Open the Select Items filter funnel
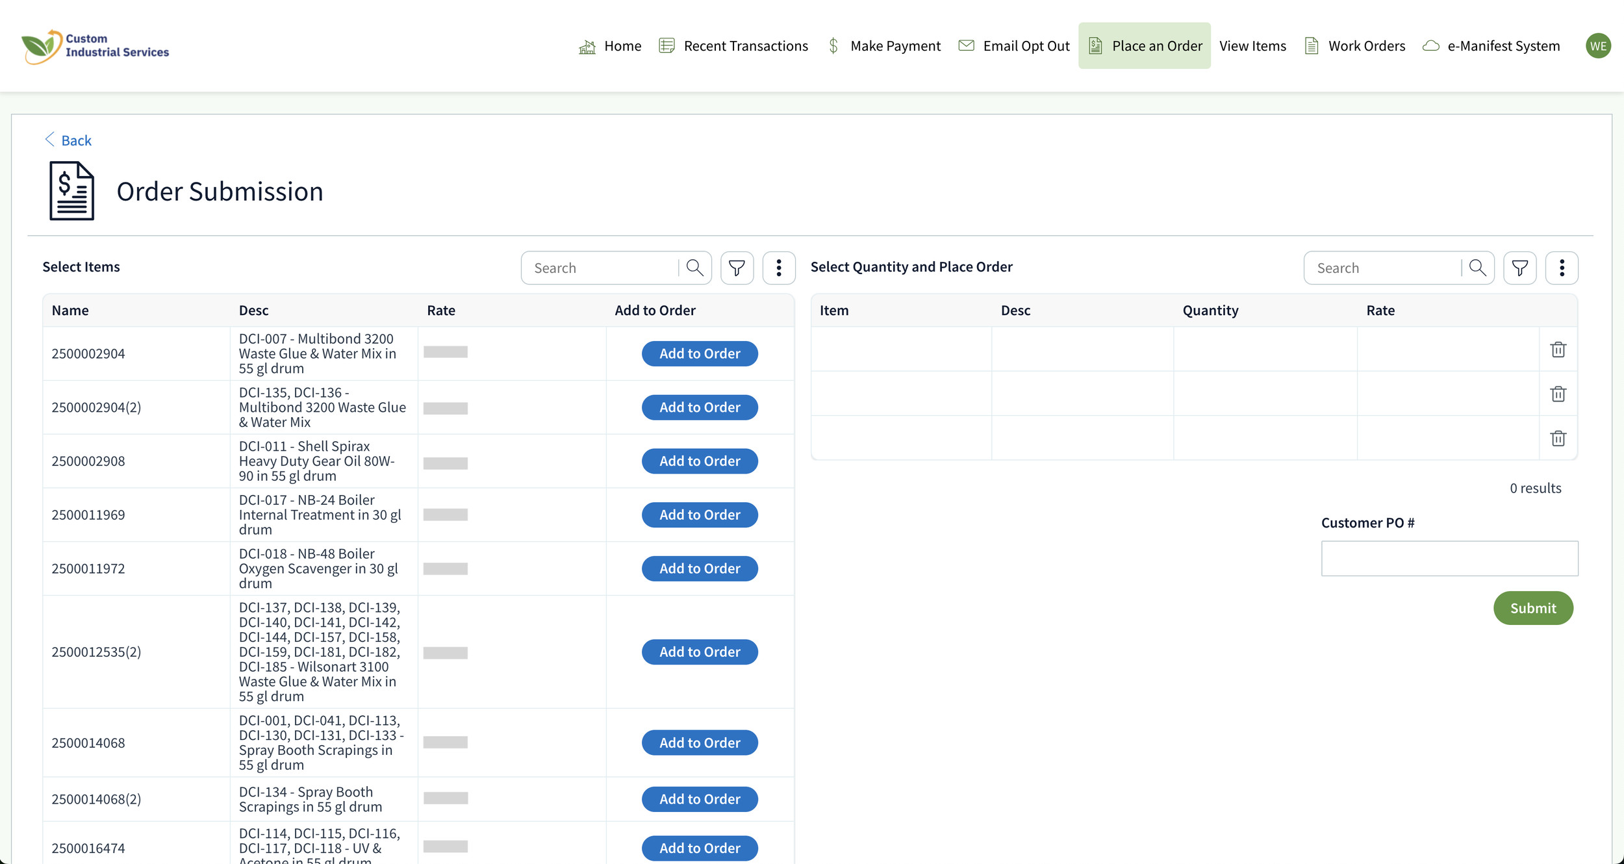Screen dimensions: 1624x864 [737, 268]
